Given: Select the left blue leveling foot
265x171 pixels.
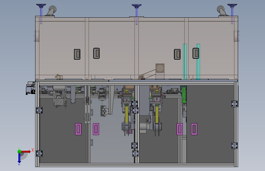Looking at the screenshot, I should 41,14.
